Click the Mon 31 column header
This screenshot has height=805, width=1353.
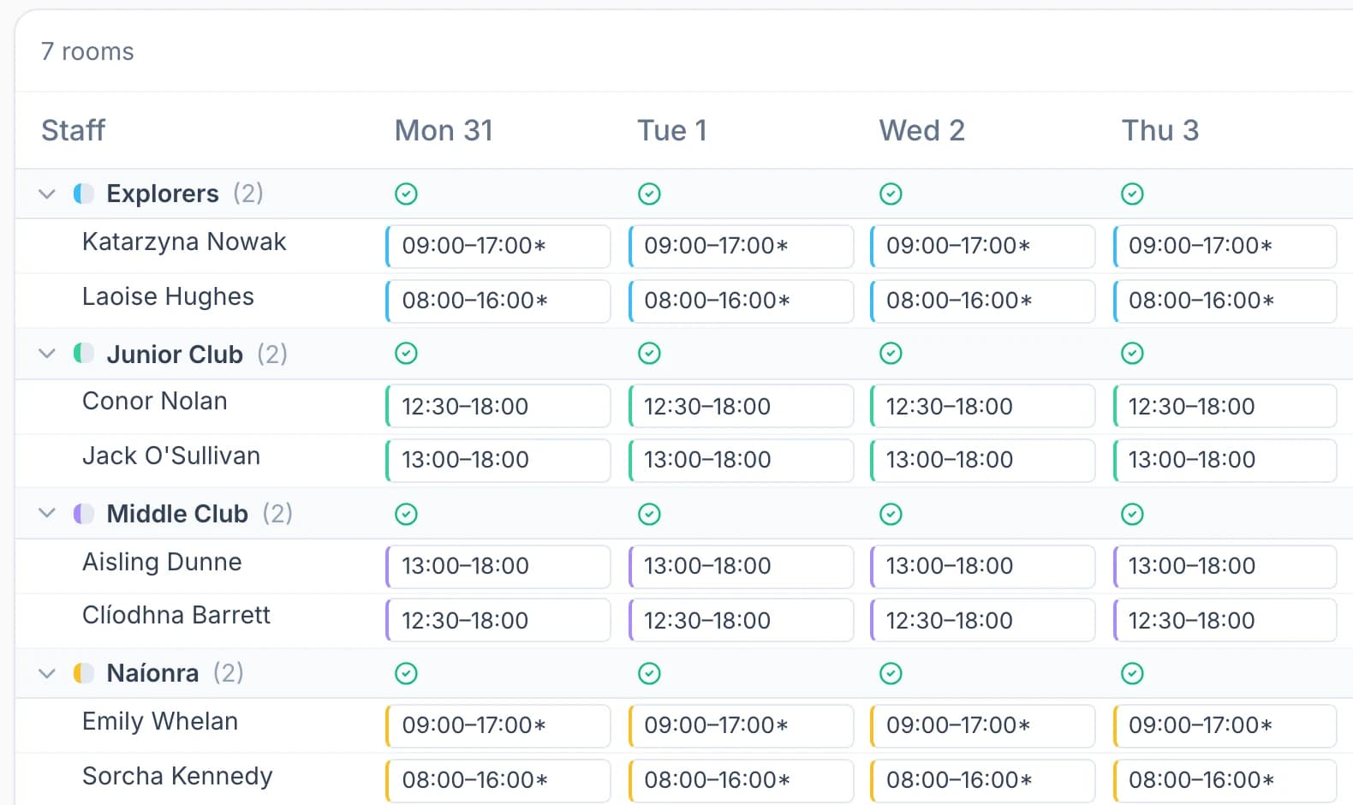444,130
